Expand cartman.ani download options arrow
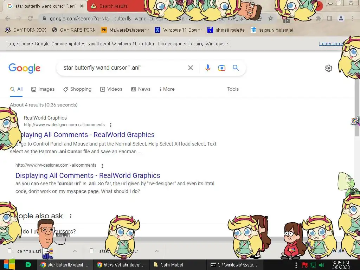The height and width of the screenshot is (270, 360). click(x=75, y=251)
